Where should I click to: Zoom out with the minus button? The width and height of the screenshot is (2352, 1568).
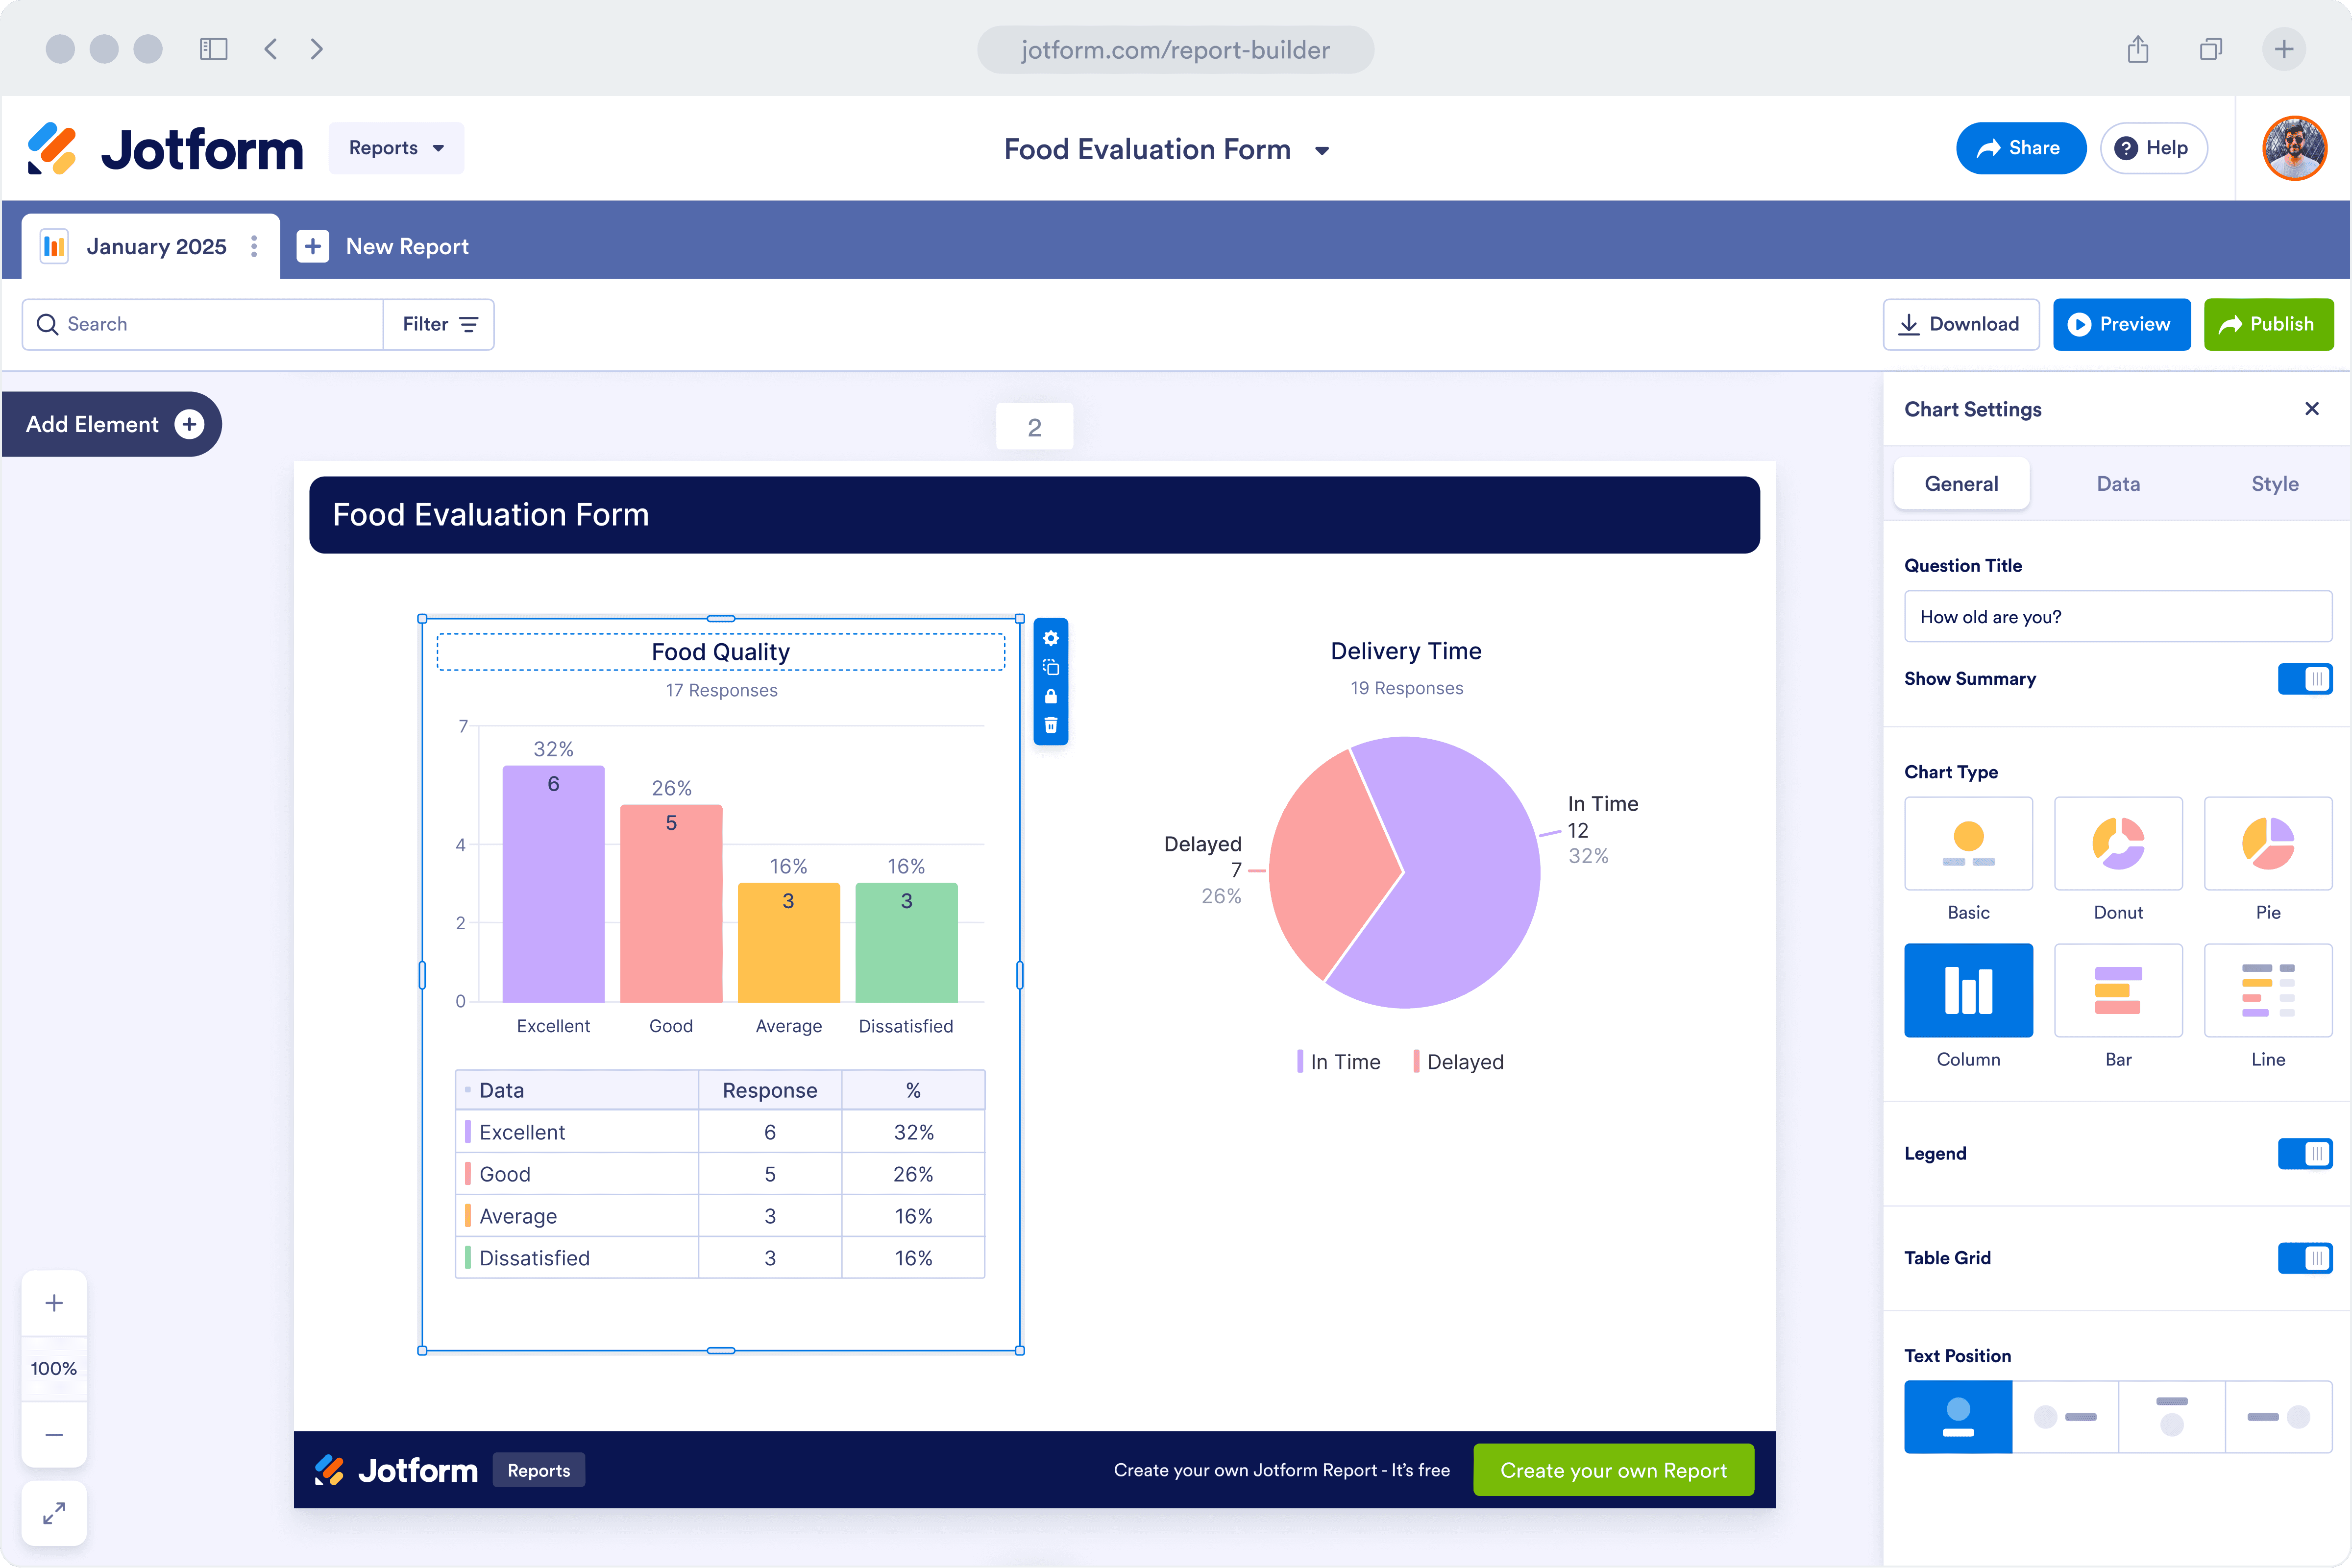click(54, 1434)
